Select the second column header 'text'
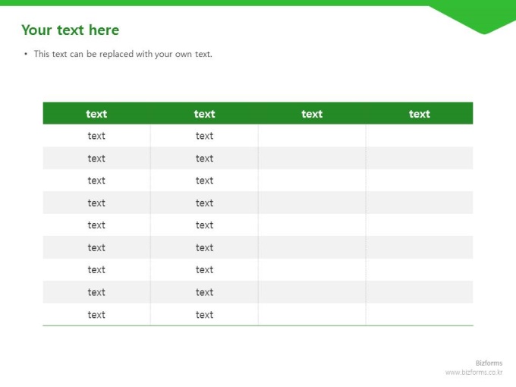This screenshot has height=387, width=516. tap(204, 114)
